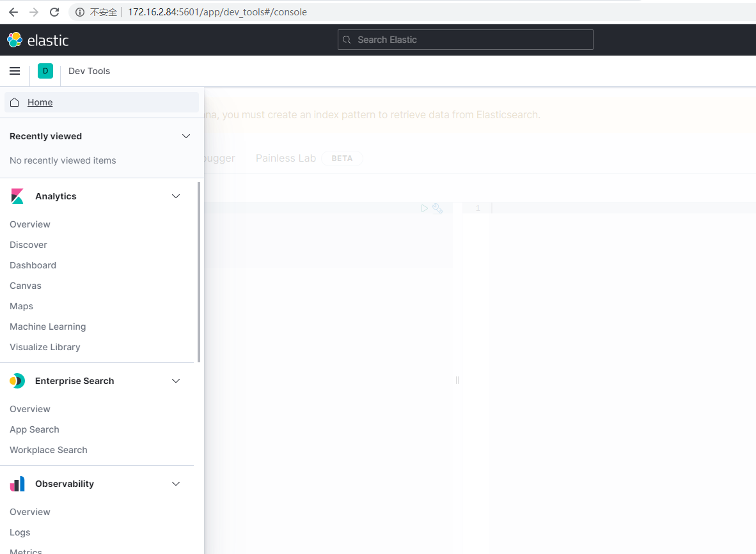Go to Home in the side navigation
The height and width of the screenshot is (554, 756).
(102, 102)
